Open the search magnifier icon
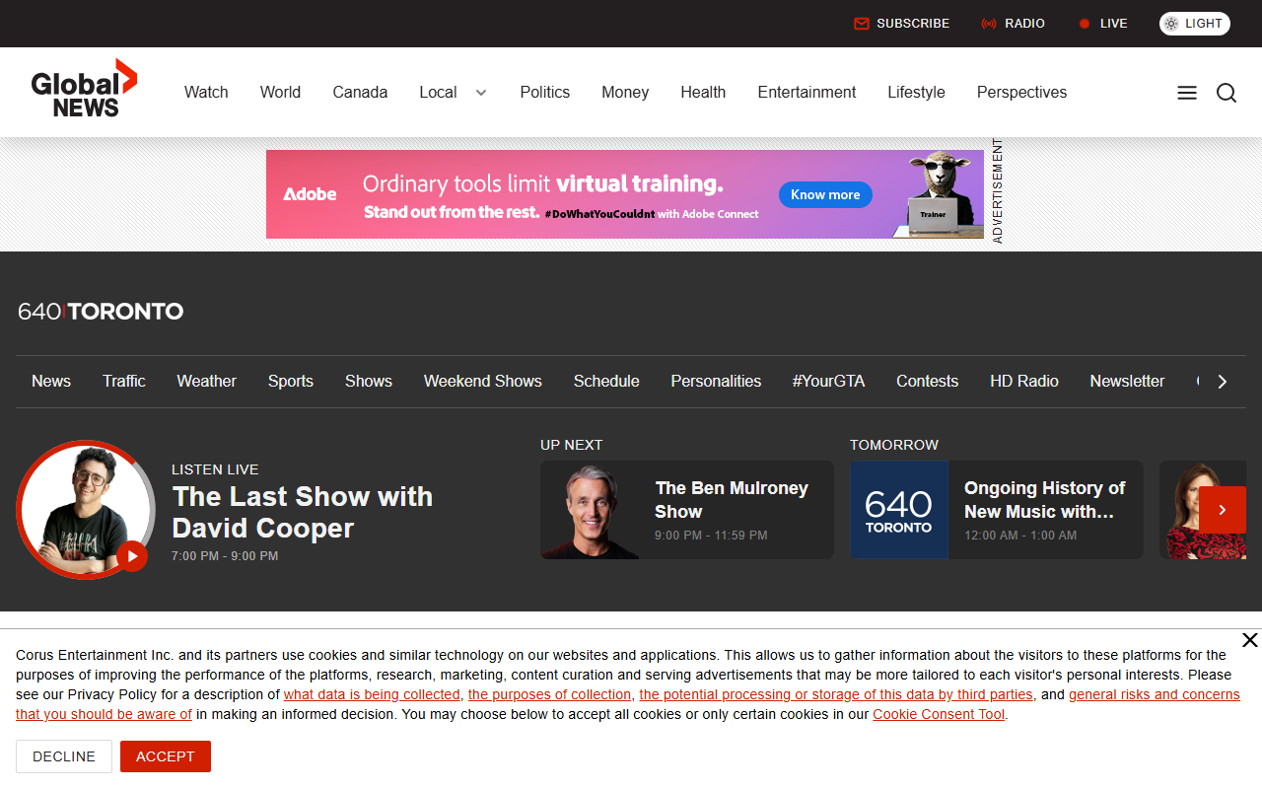This screenshot has height=789, width=1262. coord(1227,93)
